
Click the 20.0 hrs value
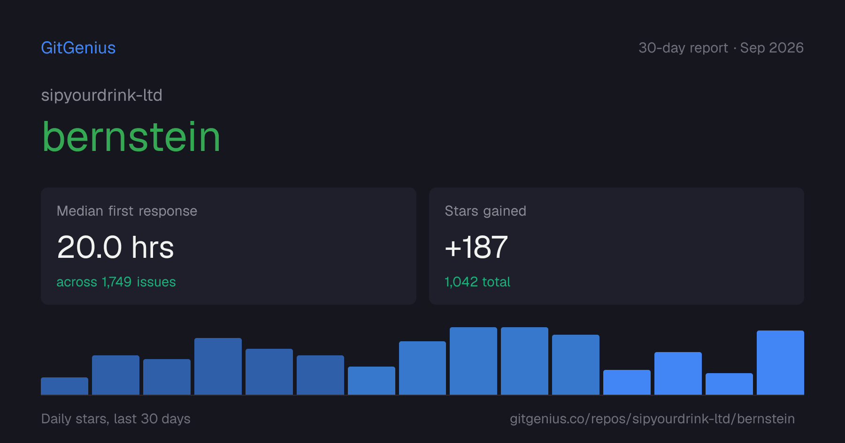pyautogui.click(x=115, y=247)
